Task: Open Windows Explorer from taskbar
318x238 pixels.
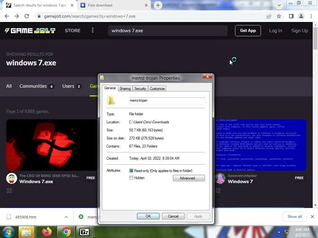Action: 26,232
